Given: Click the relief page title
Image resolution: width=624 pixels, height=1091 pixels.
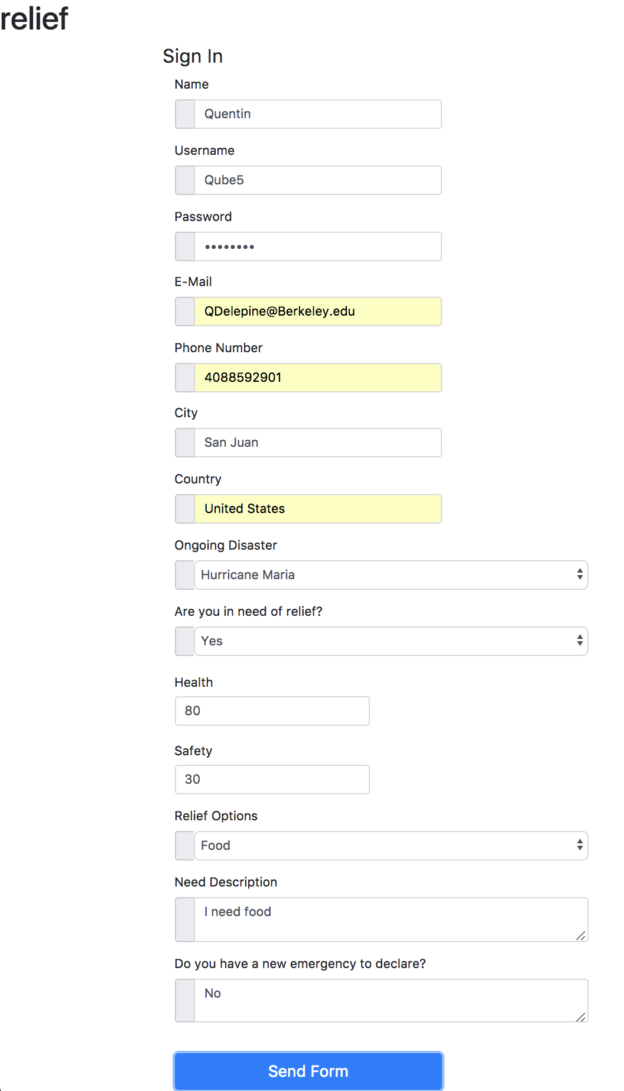Looking at the screenshot, I should click(x=34, y=19).
